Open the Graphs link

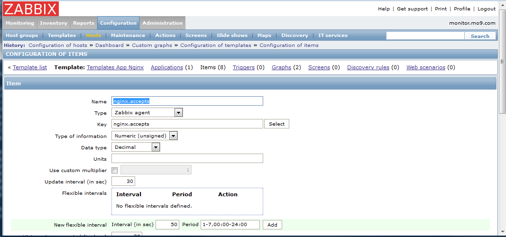281,67
